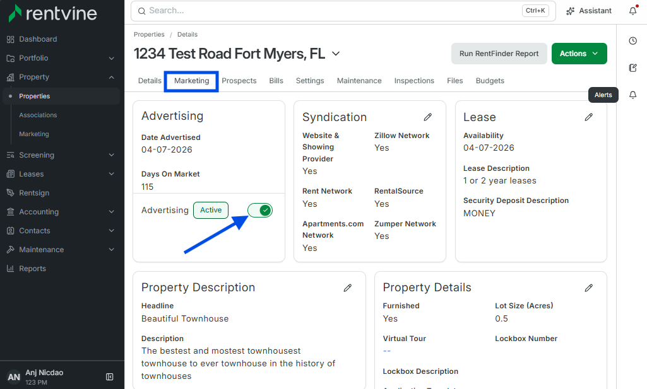Viewport: 647px width, 389px height.
Task: Expand the Portfolio menu chevron
Action: click(111, 58)
